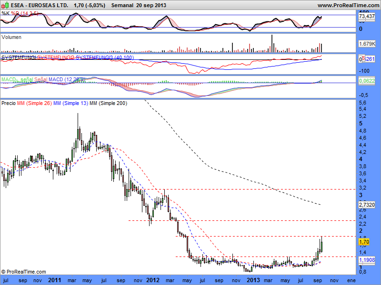Select the stochastic value 73,437
381x285 pixels.
click(367, 16)
